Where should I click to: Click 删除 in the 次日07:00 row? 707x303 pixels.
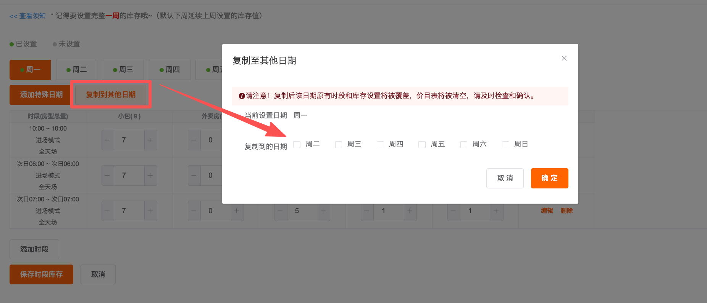[567, 211]
